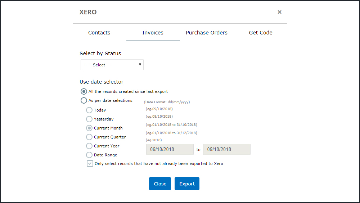Select the Current Month radio button
Viewport: 360px width, 203px height.
click(x=89, y=128)
